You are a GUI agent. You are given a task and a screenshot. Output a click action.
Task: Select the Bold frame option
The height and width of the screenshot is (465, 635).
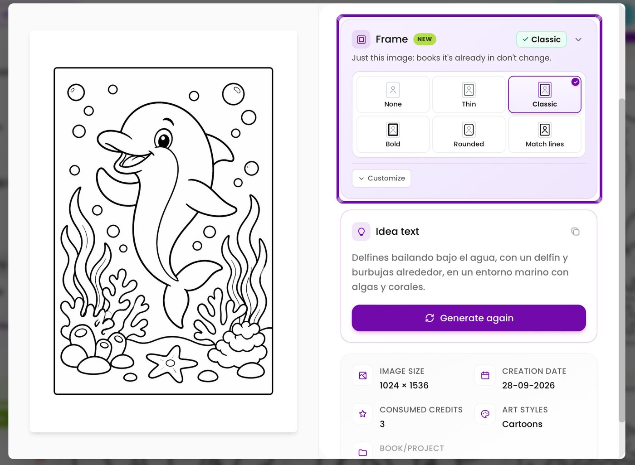pos(393,134)
